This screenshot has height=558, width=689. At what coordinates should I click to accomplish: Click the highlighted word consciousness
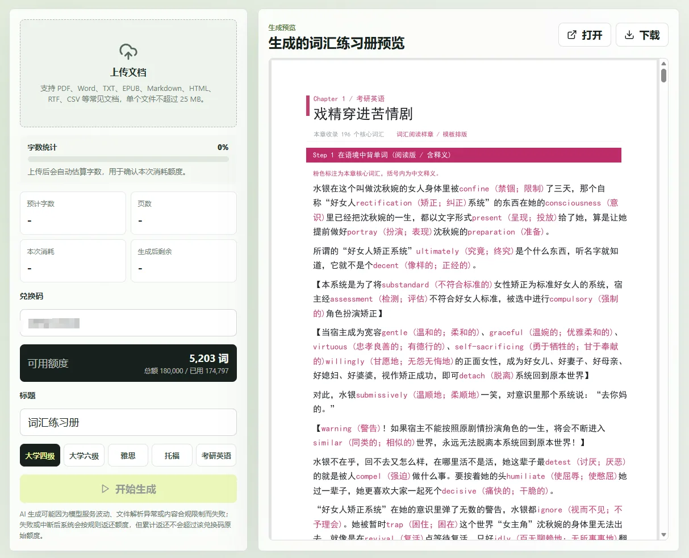point(573,203)
